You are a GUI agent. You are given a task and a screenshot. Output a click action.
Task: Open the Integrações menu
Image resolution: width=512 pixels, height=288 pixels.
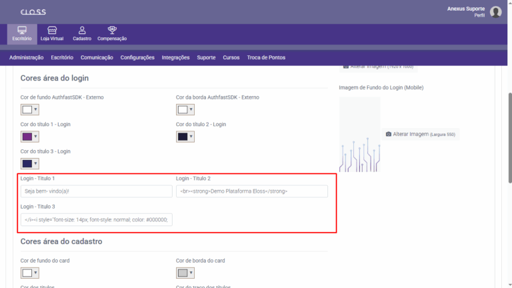point(175,58)
